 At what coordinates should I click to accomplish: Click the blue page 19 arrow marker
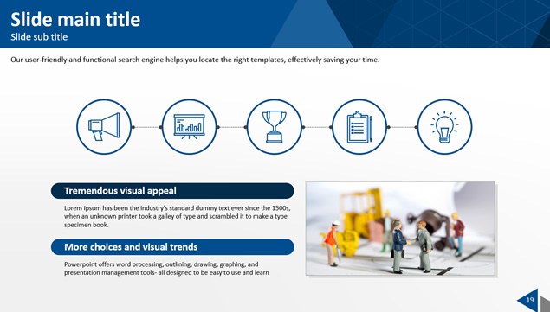(x=527, y=300)
